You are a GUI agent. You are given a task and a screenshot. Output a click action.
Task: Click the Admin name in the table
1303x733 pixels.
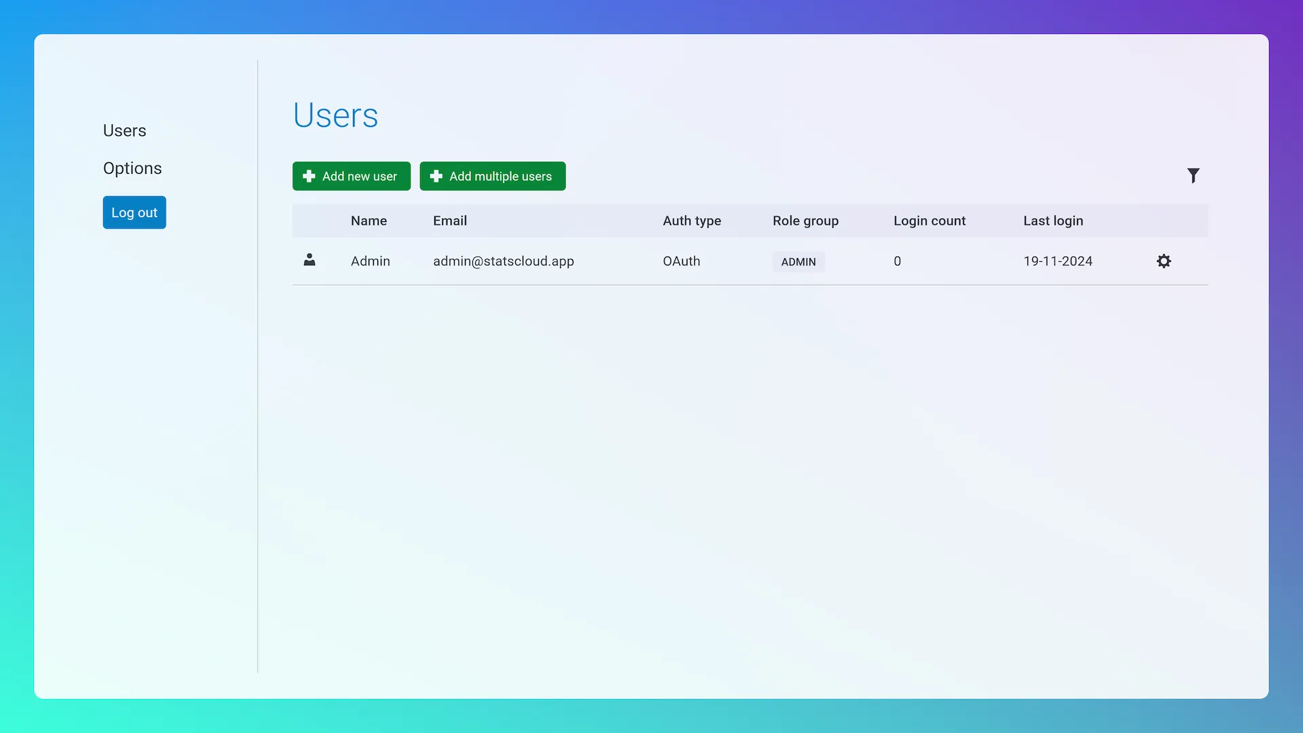pos(370,261)
